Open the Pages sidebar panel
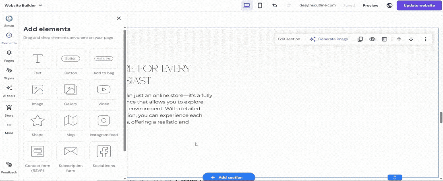Image resolution: width=443 pixels, height=181 pixels. [9, 56]
